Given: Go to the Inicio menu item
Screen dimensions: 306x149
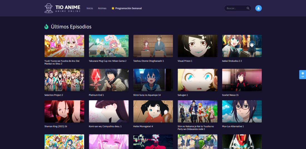Looking at the screenshot, I should tap(90, 8).
